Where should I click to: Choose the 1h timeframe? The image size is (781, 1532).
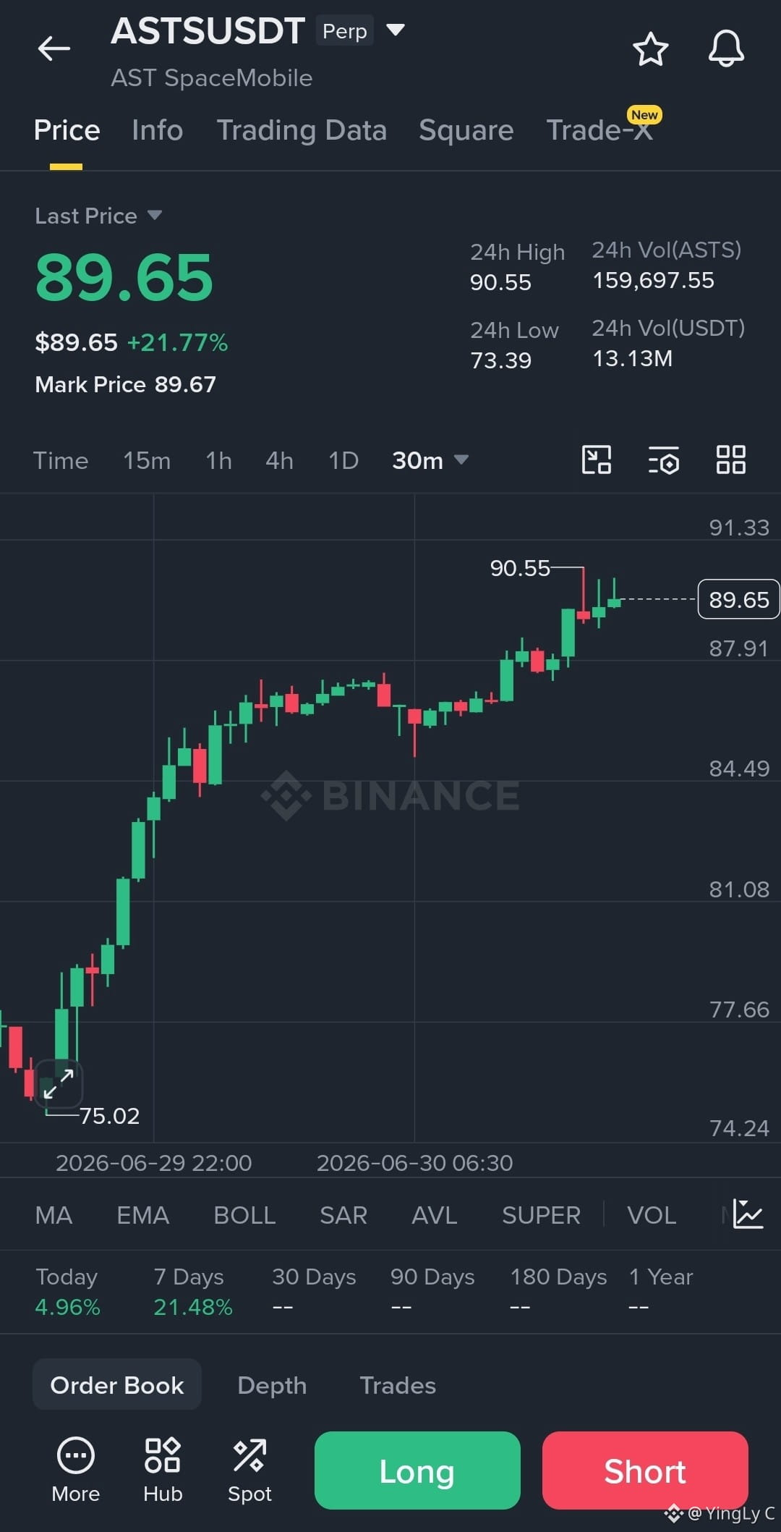click(x=218, y=460)
